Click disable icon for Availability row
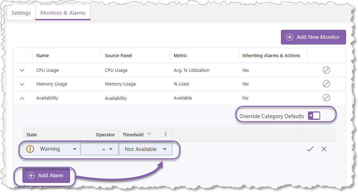The width and height of the screenshot is (358, 192). (326, 98)
